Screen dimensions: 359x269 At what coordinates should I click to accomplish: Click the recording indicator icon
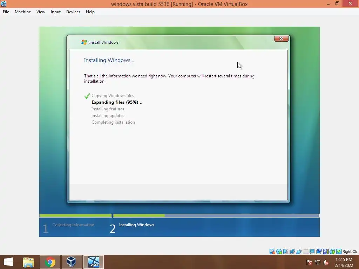tap(319, 251)
